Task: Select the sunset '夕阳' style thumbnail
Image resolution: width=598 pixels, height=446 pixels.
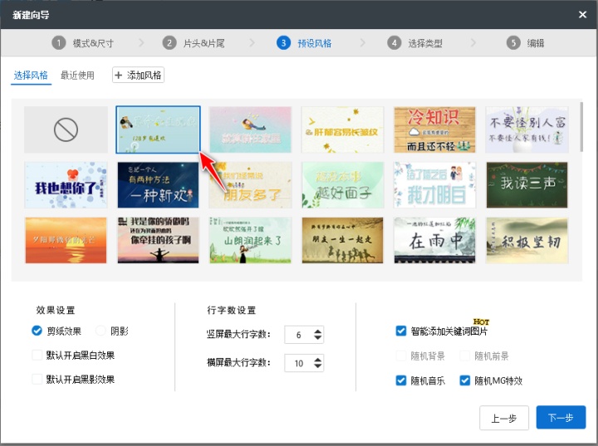Action: (66, 240)
